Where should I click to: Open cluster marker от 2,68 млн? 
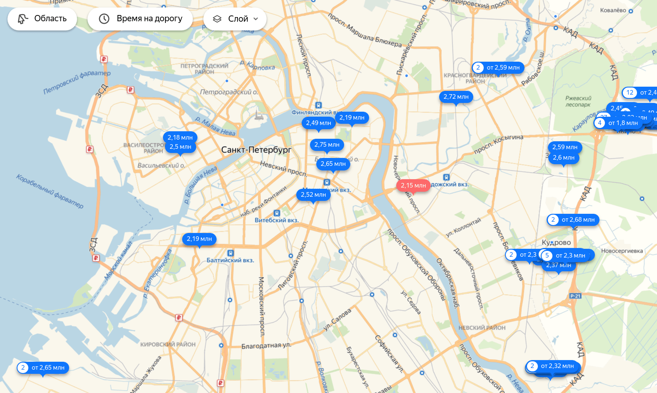(573, 220)
